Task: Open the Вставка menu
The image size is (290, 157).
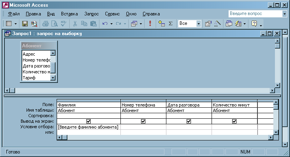Action: click(x=69, y=14)
